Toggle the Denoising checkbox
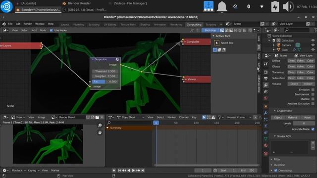Image resolution: width=317 pixels, height=178 pixels. [275, 171]
